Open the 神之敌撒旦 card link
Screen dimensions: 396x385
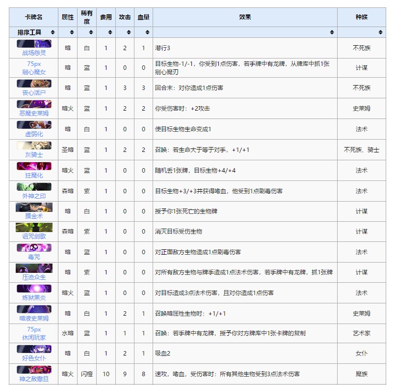coord(34,379)
